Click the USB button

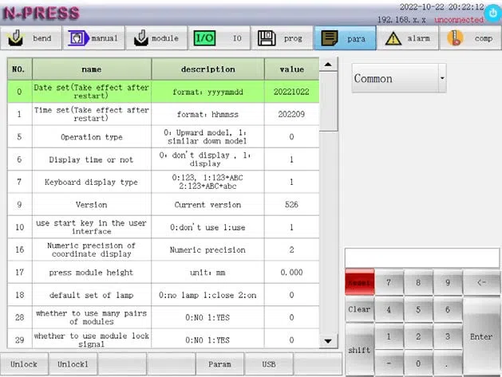coord(269,364)
